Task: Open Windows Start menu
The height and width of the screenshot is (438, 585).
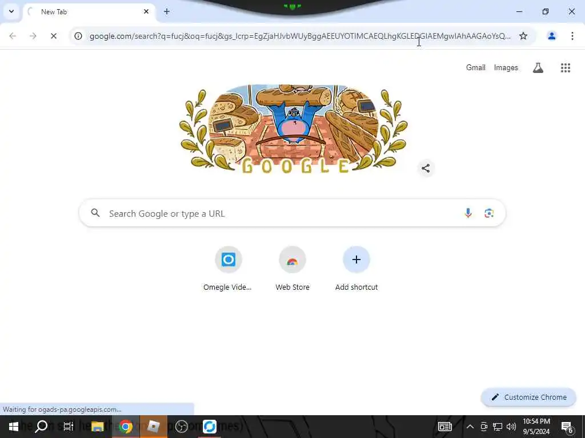Action: pos(14,427)
